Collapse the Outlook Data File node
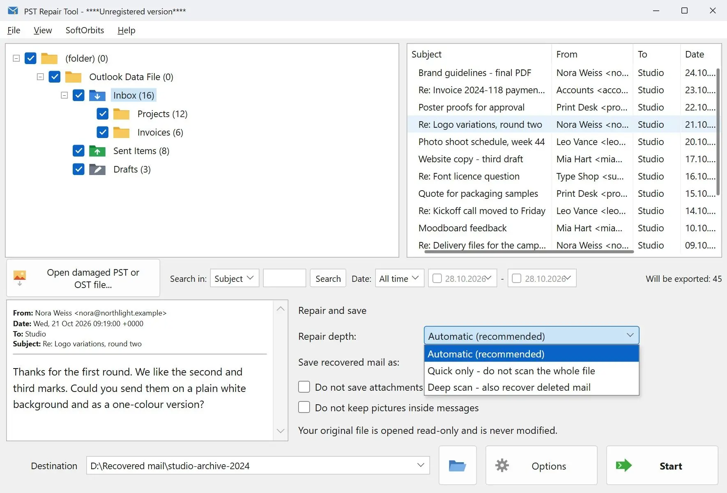The image size is (727, 493). coord(40,77)
